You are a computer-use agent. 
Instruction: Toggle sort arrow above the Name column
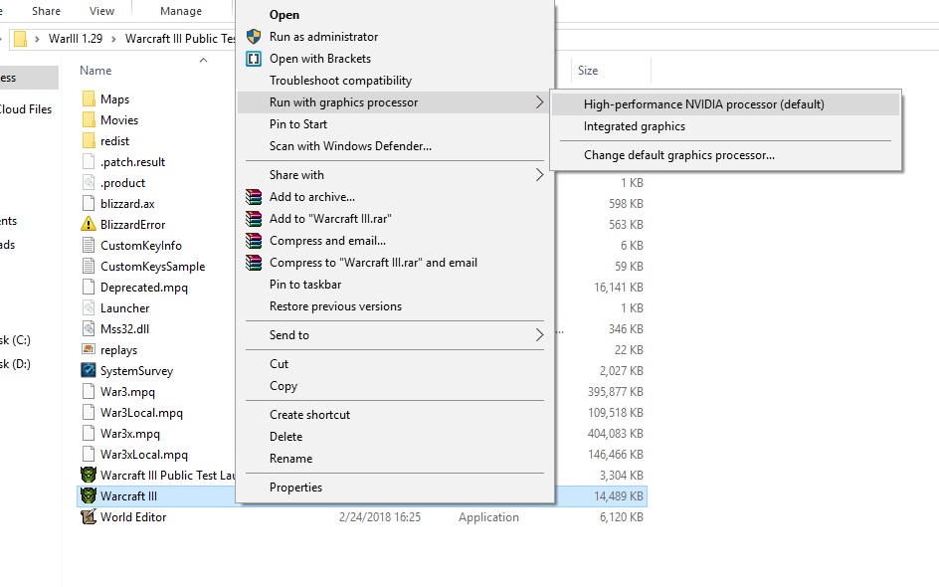tap(203, 60)
